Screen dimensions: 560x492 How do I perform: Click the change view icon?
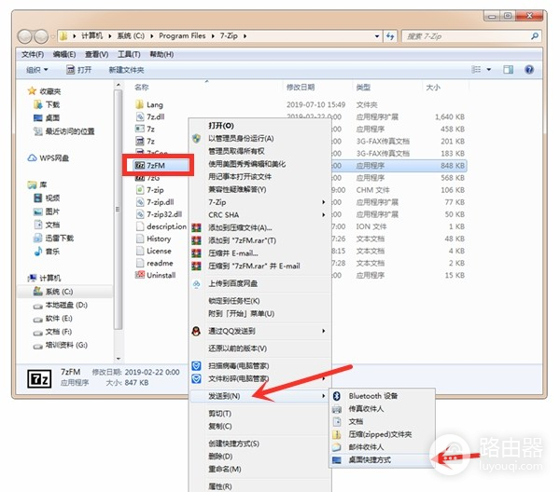pyautogui.click(x=476, y=70)
